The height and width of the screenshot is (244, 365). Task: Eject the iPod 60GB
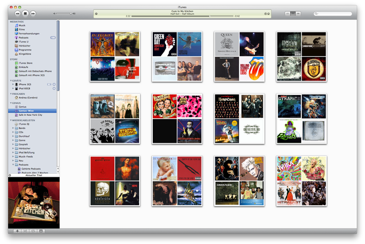(54, 88)
